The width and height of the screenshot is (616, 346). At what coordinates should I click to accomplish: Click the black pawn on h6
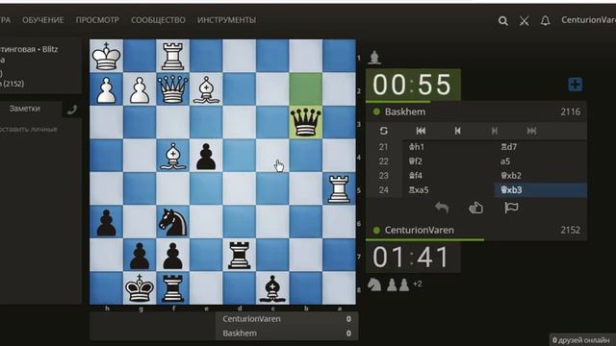point(106,223)
